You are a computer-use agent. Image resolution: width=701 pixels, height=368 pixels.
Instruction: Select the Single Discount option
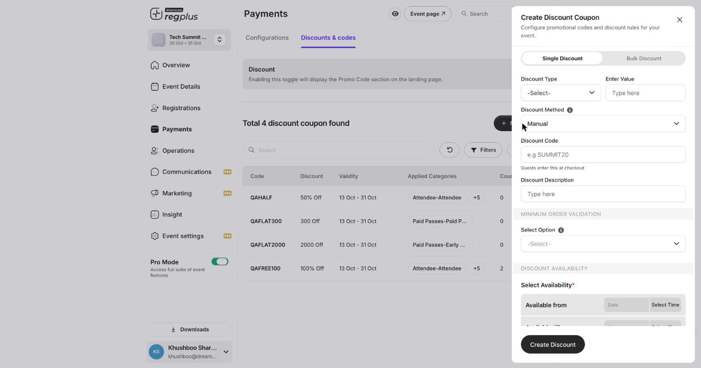[x=562, y=58]
